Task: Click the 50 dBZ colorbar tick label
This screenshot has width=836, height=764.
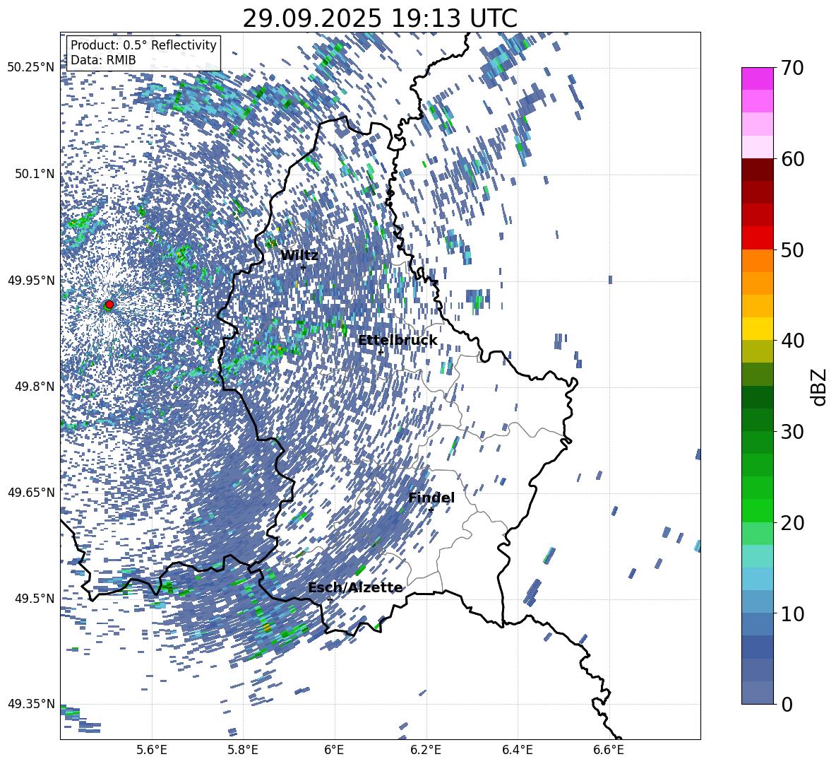Action: point(792,249)
